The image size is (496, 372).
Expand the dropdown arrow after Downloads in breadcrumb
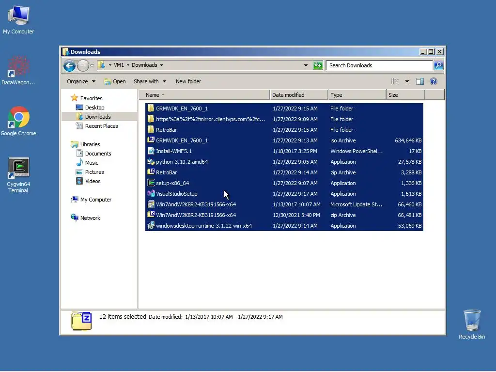pos(161,65)
